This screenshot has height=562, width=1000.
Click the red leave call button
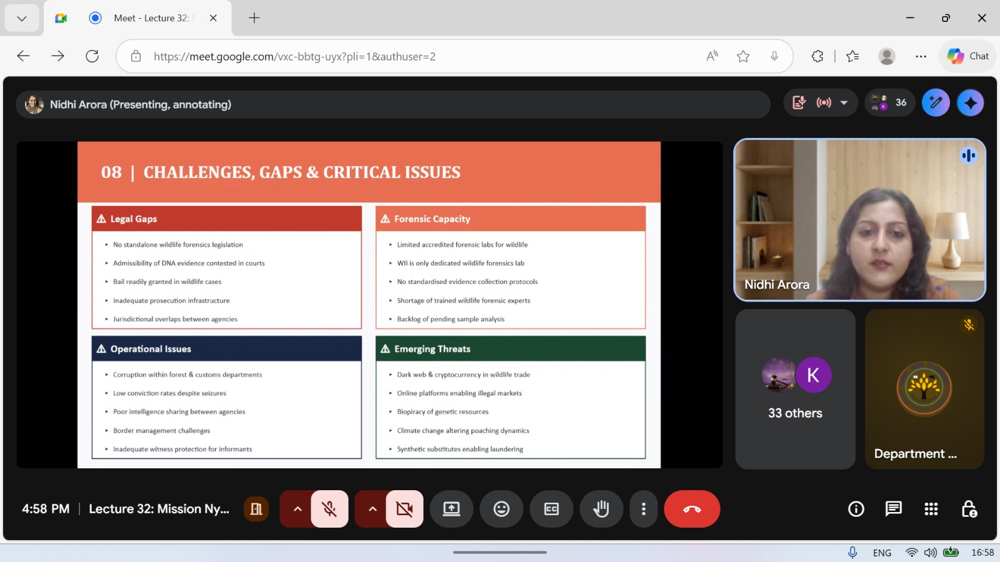pyautogui.click(x=692, y=509)
